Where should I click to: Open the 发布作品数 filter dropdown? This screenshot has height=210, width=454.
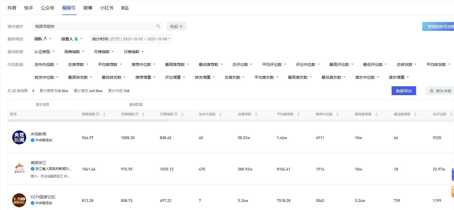[x=47, y=65]
